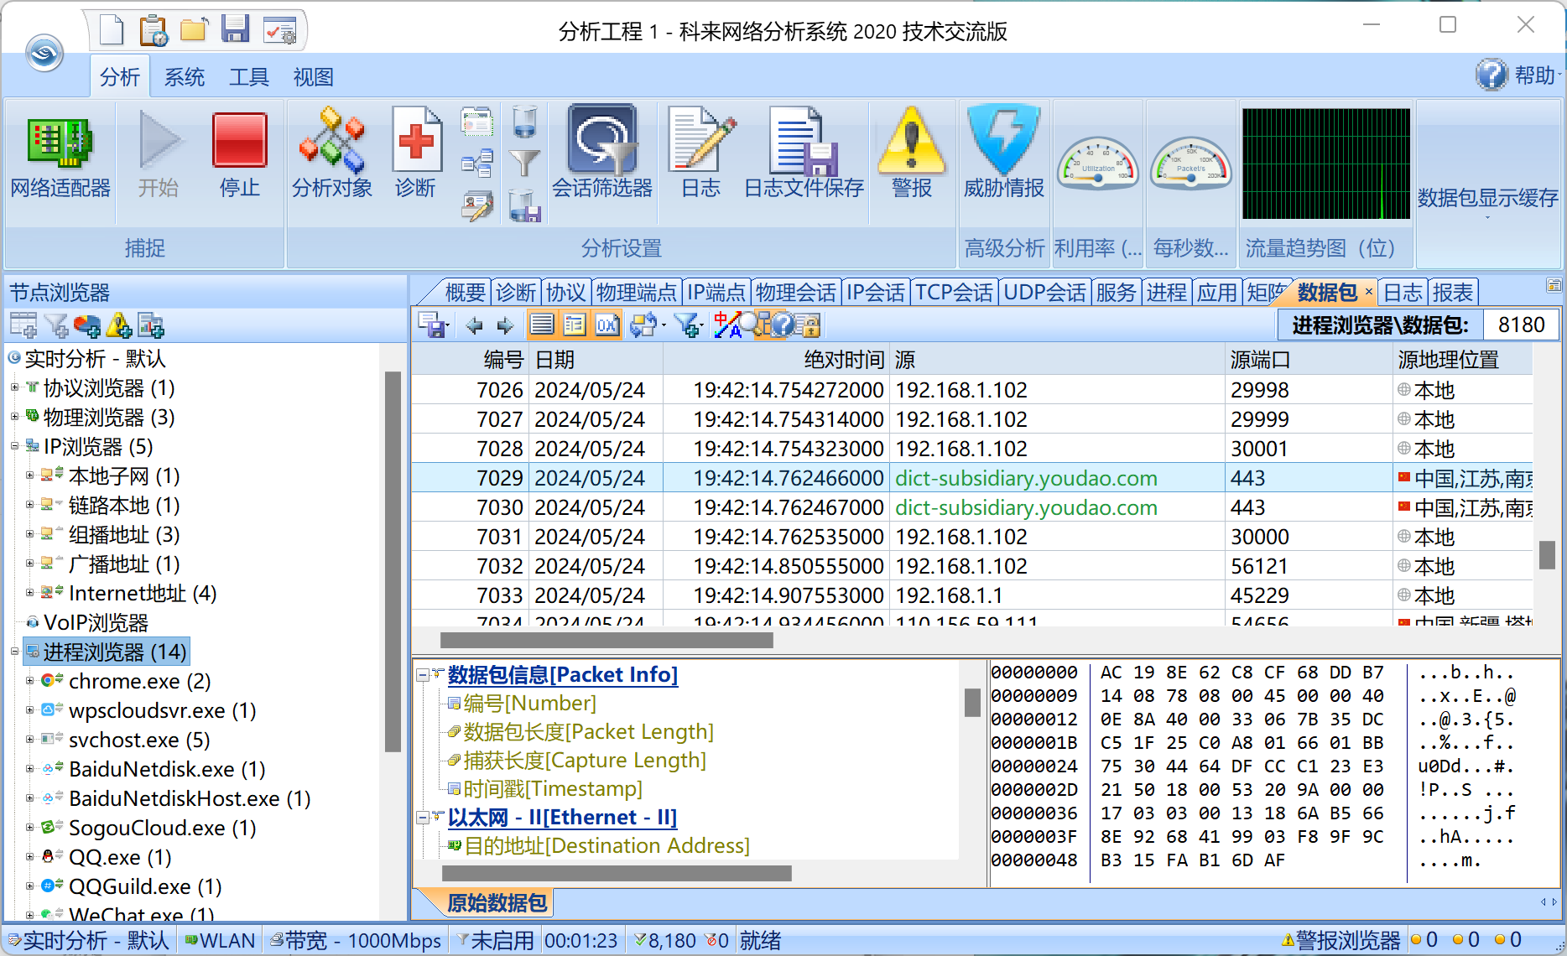Click the packet list vertical scrollbar thumb

1548,555
